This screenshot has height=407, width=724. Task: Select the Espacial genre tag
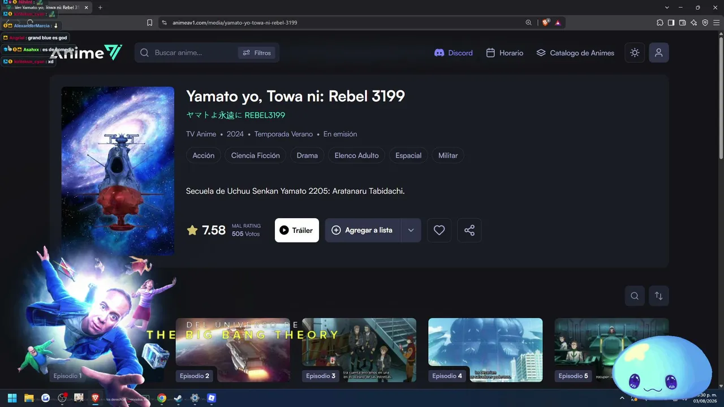click(x=408, y=155)
